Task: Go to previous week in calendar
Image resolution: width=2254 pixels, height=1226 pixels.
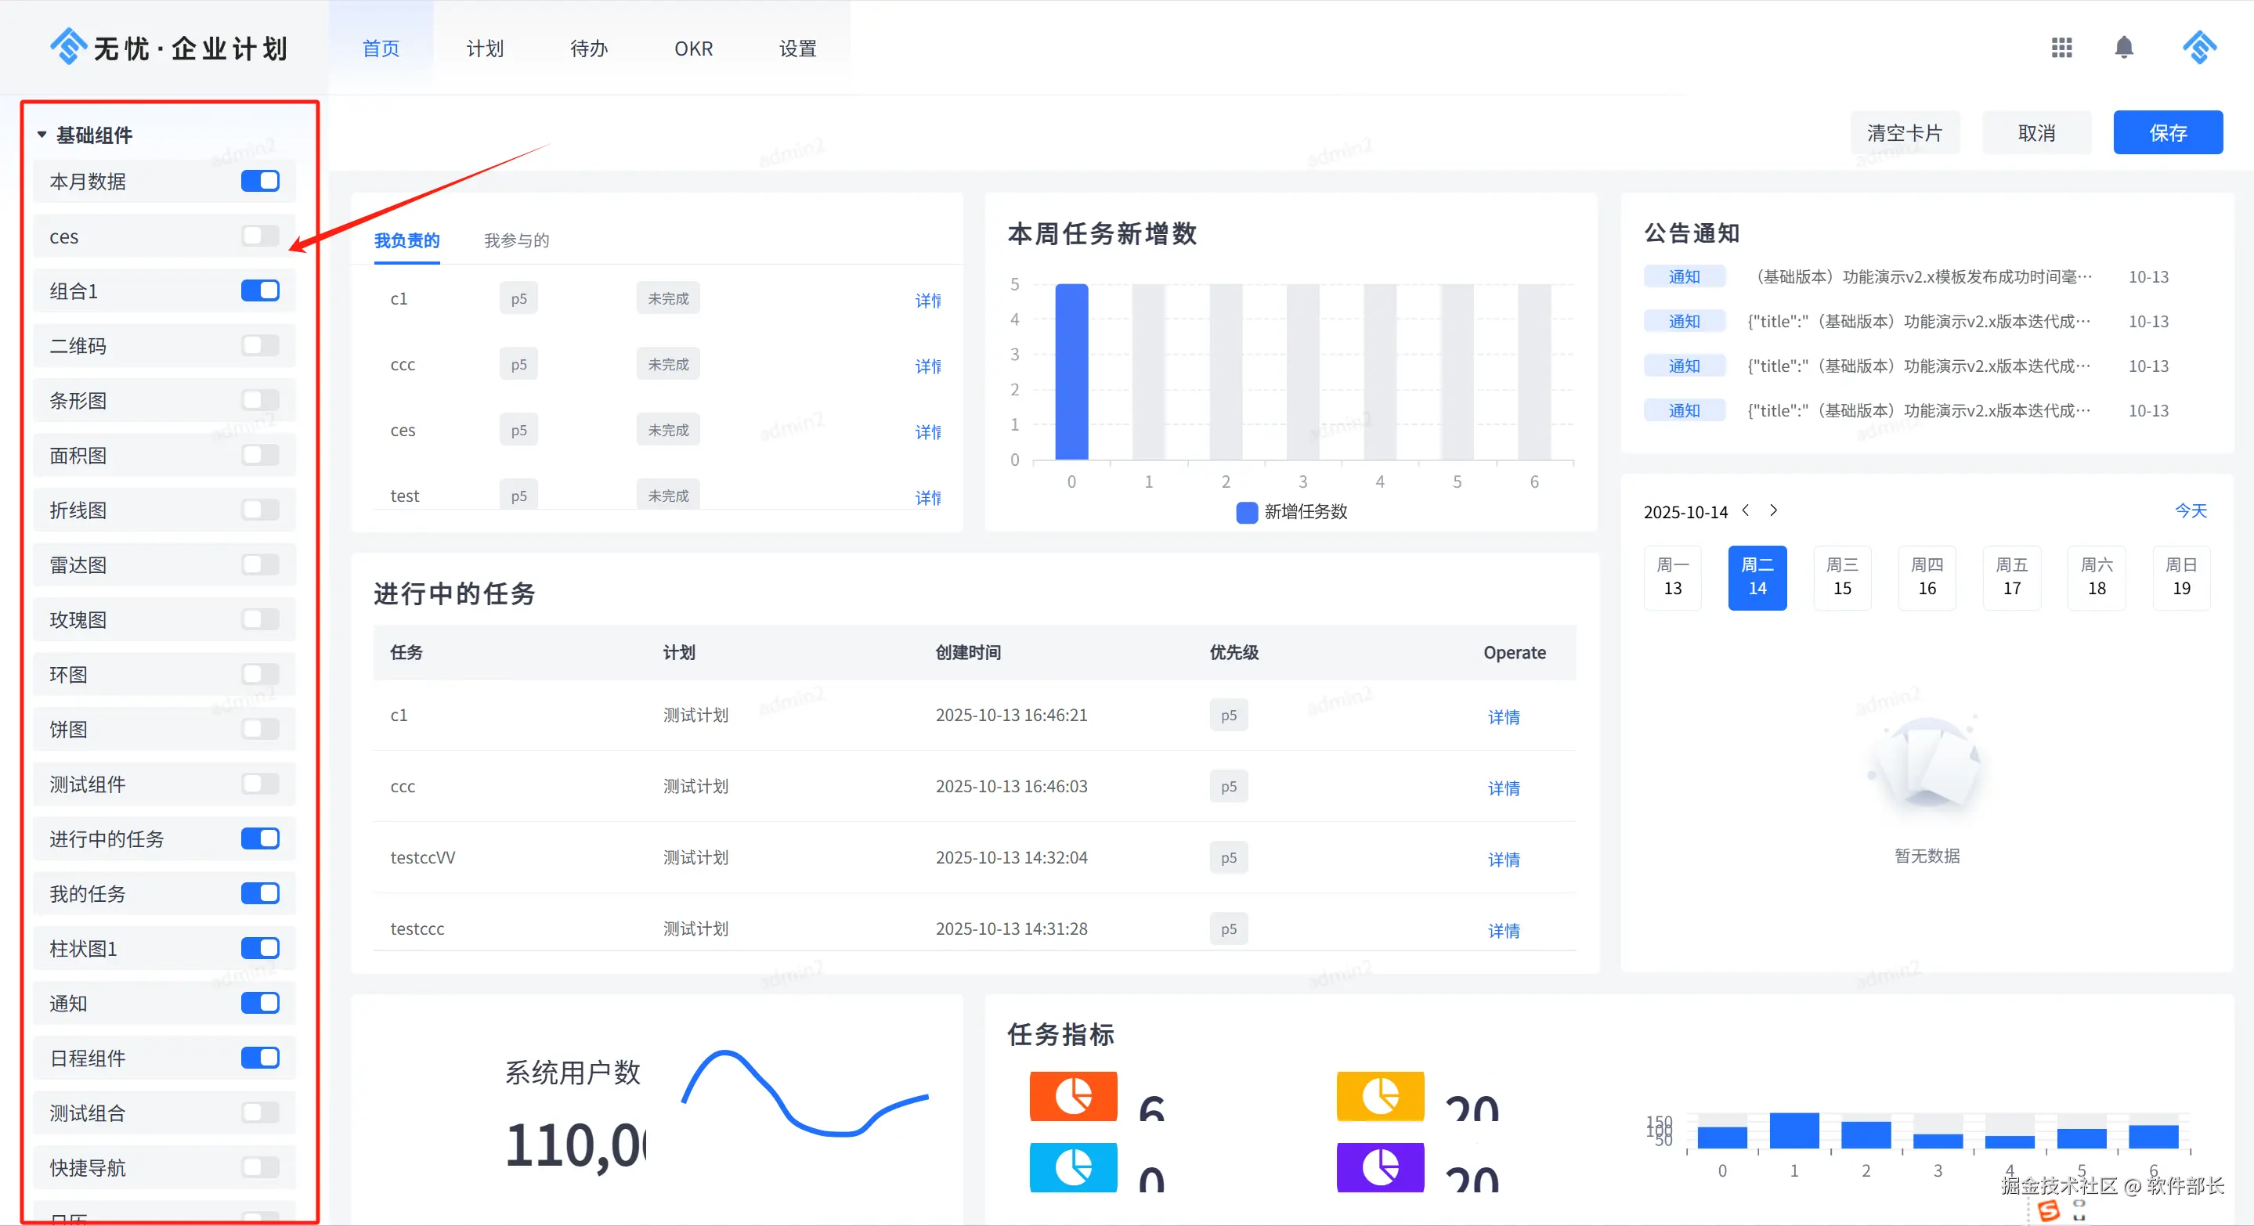Action: 1746,510
